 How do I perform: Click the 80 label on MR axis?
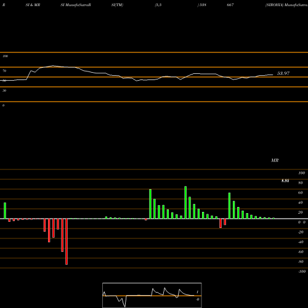click(x=301, y=183)
